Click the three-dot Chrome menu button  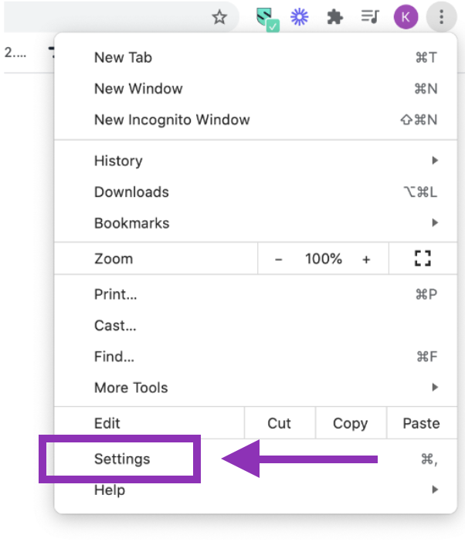(x=442, y=17)
